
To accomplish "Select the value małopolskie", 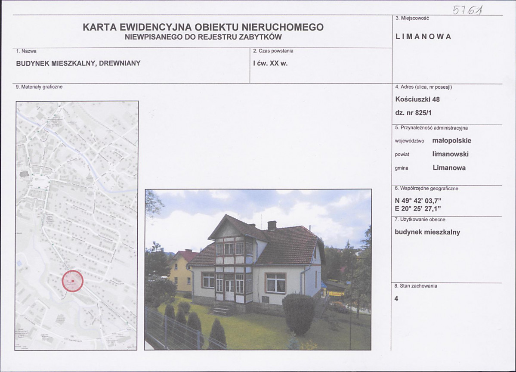I will (451, 140).
